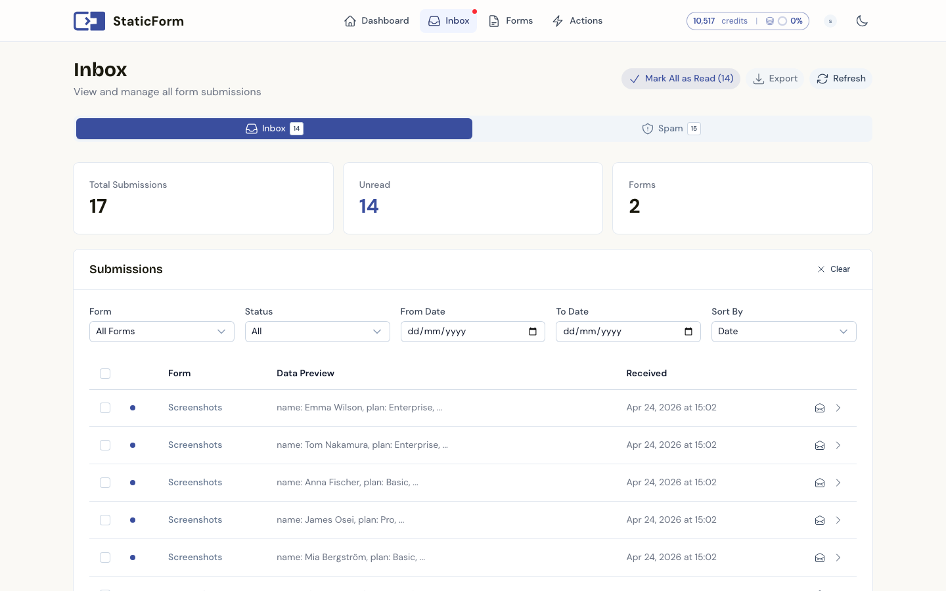The image size is (946, 591).
Task: Click the StaticForm brand name
Action: [148, 21]
